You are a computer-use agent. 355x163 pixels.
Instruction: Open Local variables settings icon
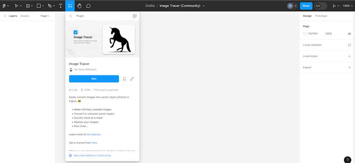pos(349,45)
